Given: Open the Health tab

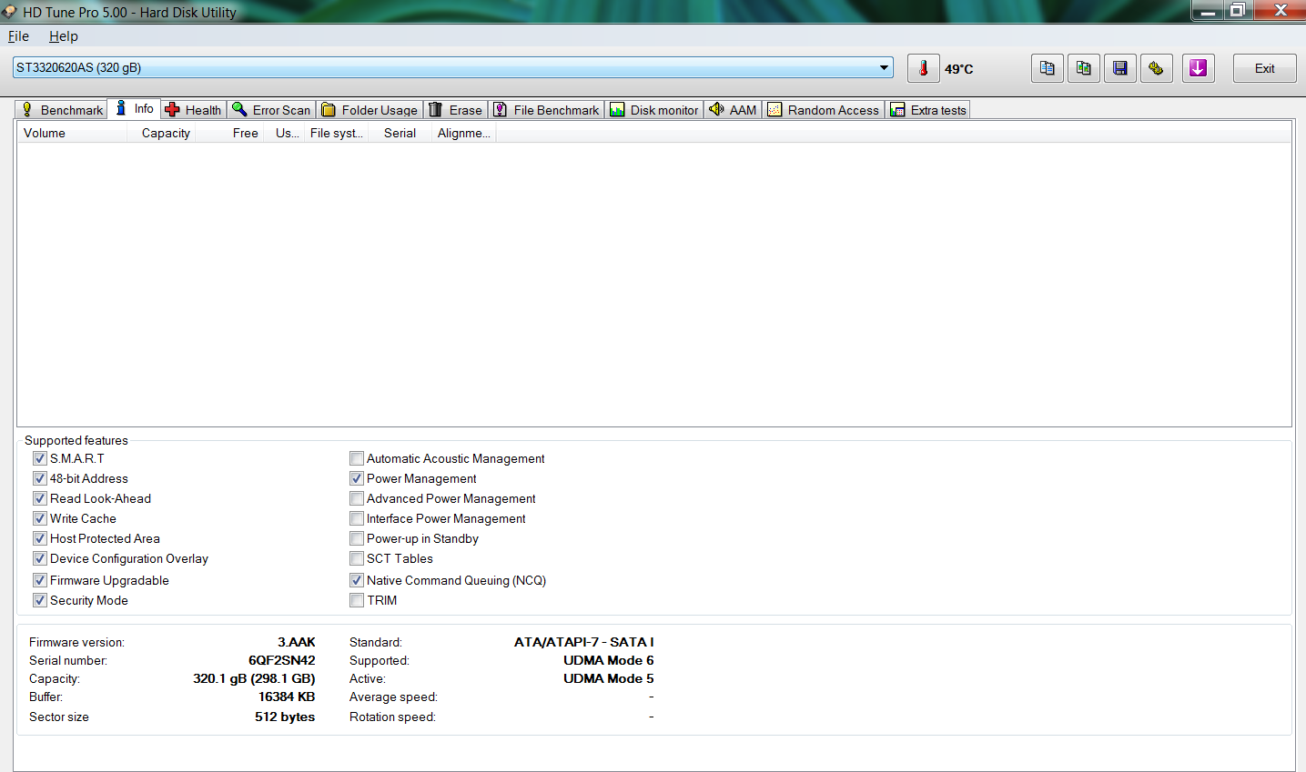Looking at the screenshot, I should click(x=193, y=109).
